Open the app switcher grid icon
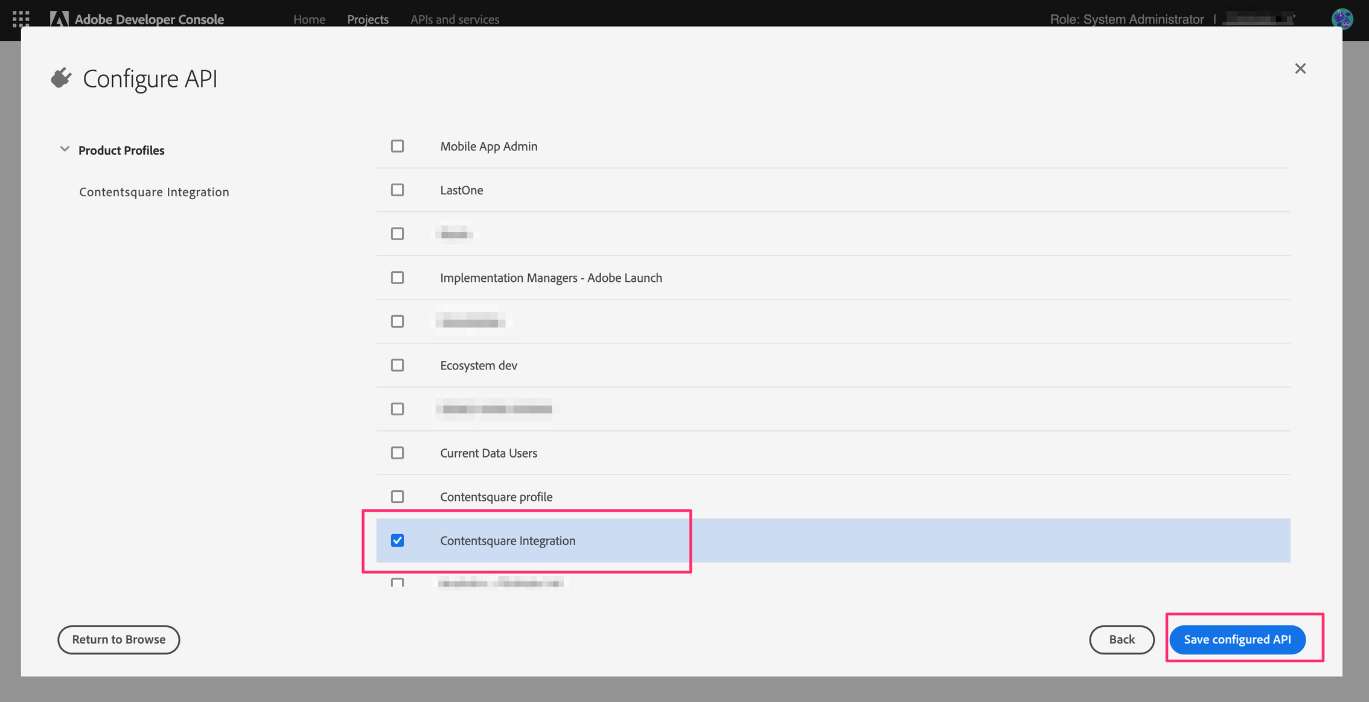The height and width of the screenshot is (702, 1369). click(x=21, y=19)
